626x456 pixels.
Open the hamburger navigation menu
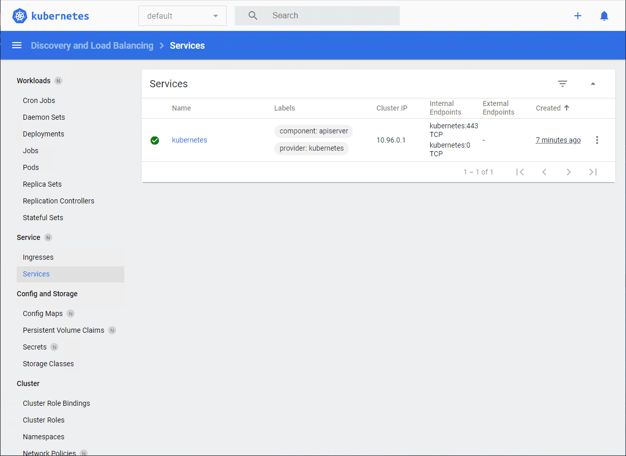17,46
